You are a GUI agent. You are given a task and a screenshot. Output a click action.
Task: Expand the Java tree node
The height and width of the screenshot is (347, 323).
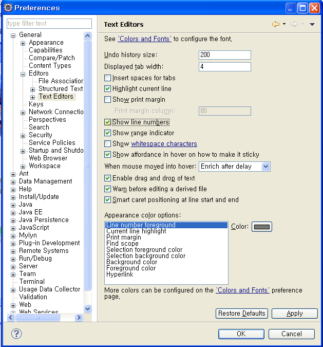(x=13, y=205)
